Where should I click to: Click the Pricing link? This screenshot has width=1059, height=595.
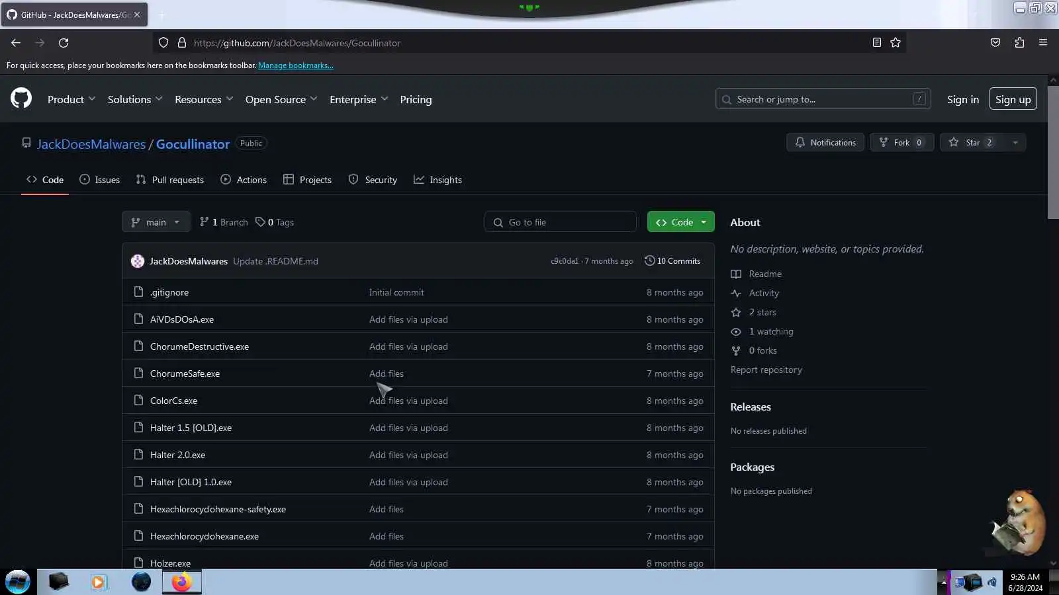(416, 99)
